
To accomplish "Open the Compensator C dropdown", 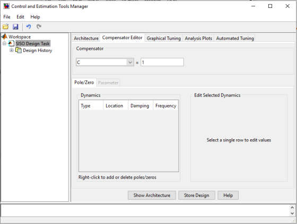I will (x=130, y=62).
